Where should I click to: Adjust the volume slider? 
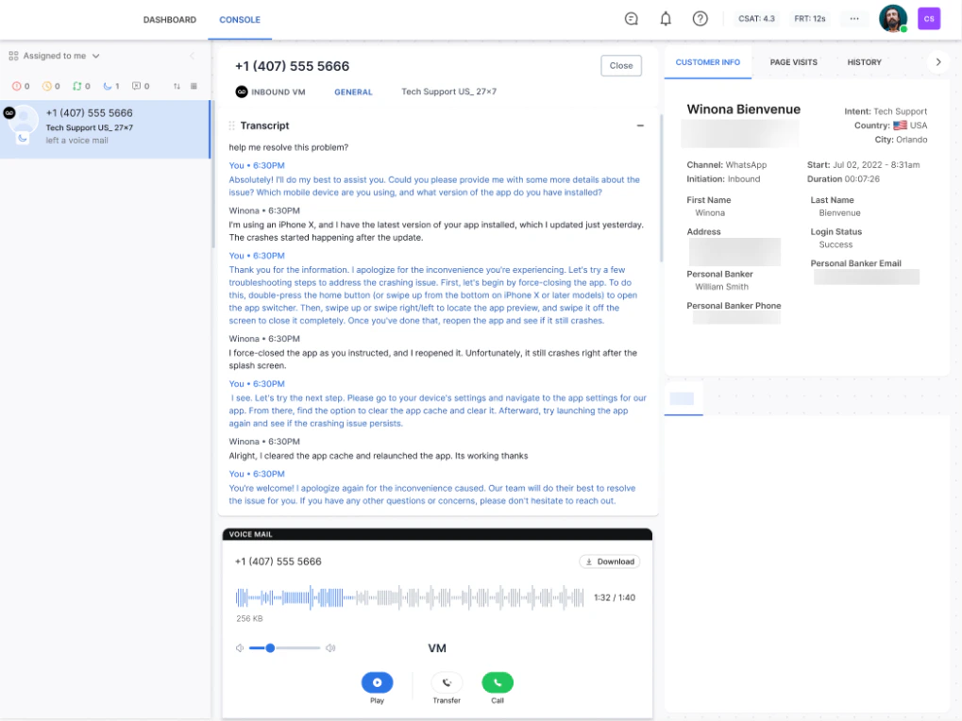pos(270,647)
